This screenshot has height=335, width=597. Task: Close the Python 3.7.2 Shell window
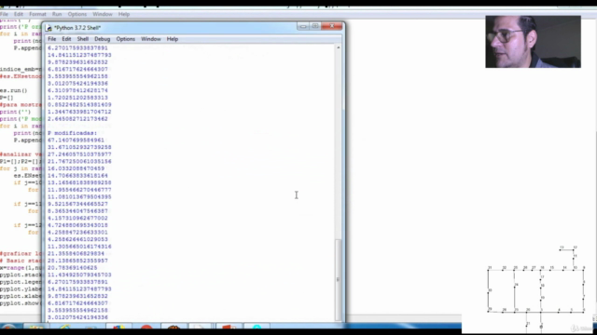[332, 26]
